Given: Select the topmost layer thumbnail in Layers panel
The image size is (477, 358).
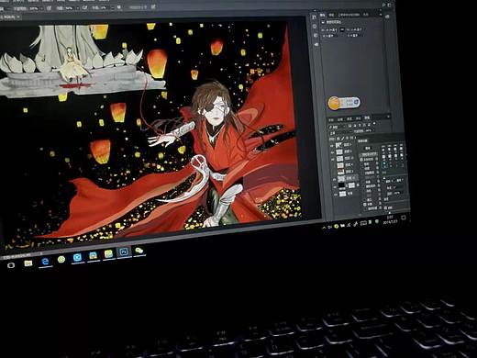Looking at the screenshot, I should point(338,145).
